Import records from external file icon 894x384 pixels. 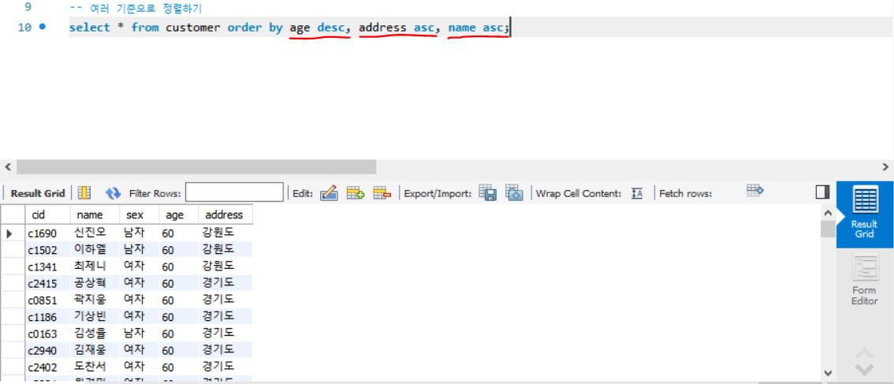pyautogui.click(x=514, y=193)
